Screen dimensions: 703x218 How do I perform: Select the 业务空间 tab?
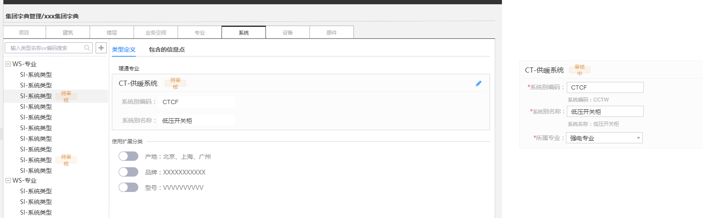click(x=156, y=32)
